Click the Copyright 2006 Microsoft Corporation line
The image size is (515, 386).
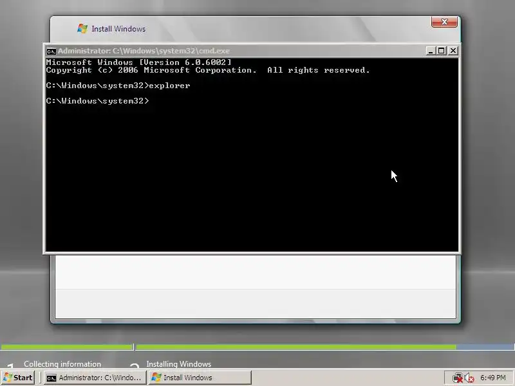(208, 70)
